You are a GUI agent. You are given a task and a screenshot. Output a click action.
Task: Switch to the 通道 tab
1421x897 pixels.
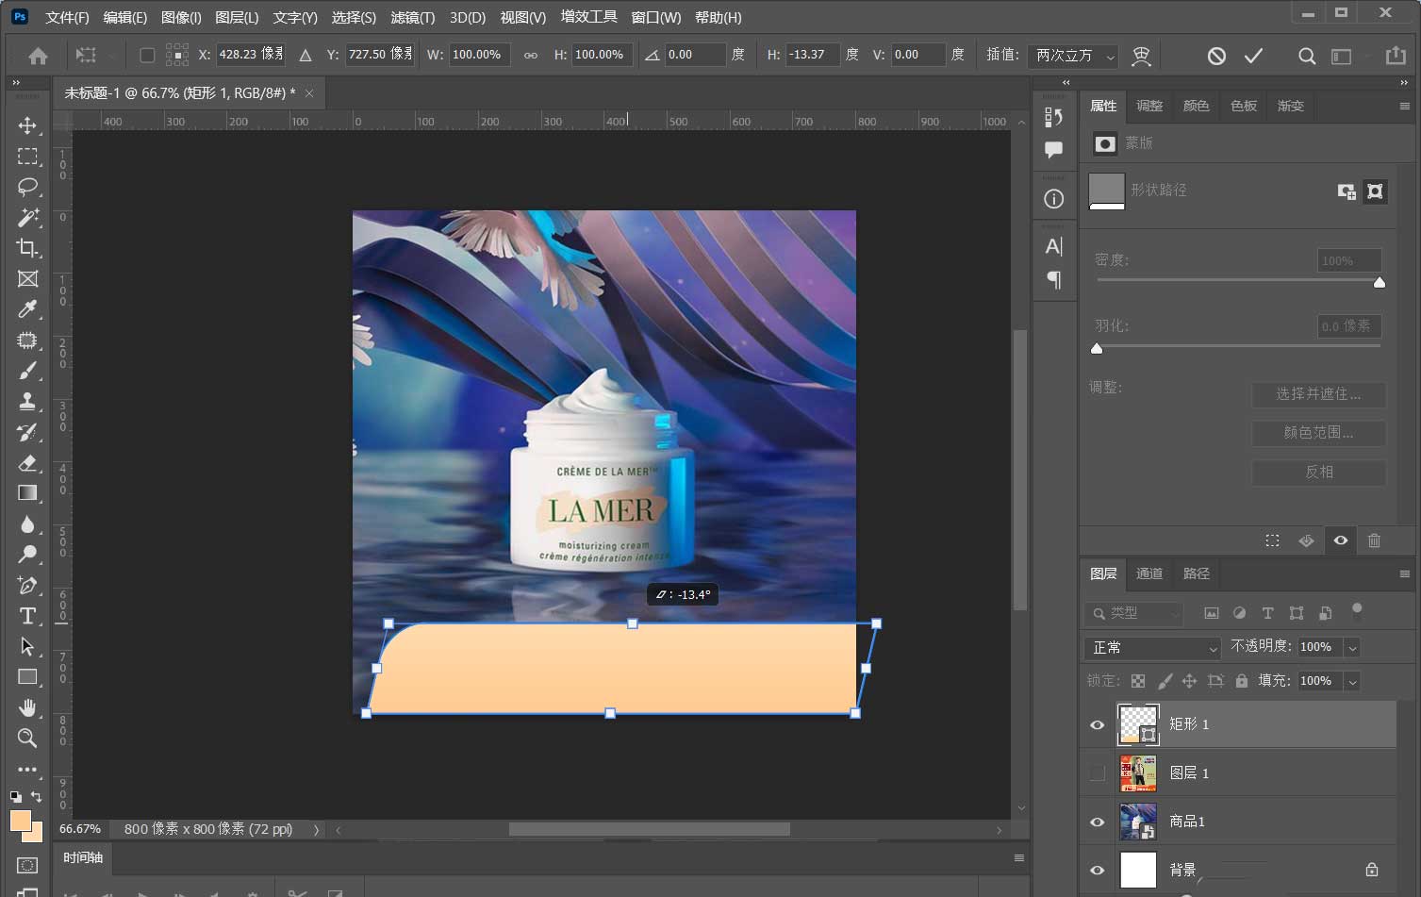point(1148,573)
